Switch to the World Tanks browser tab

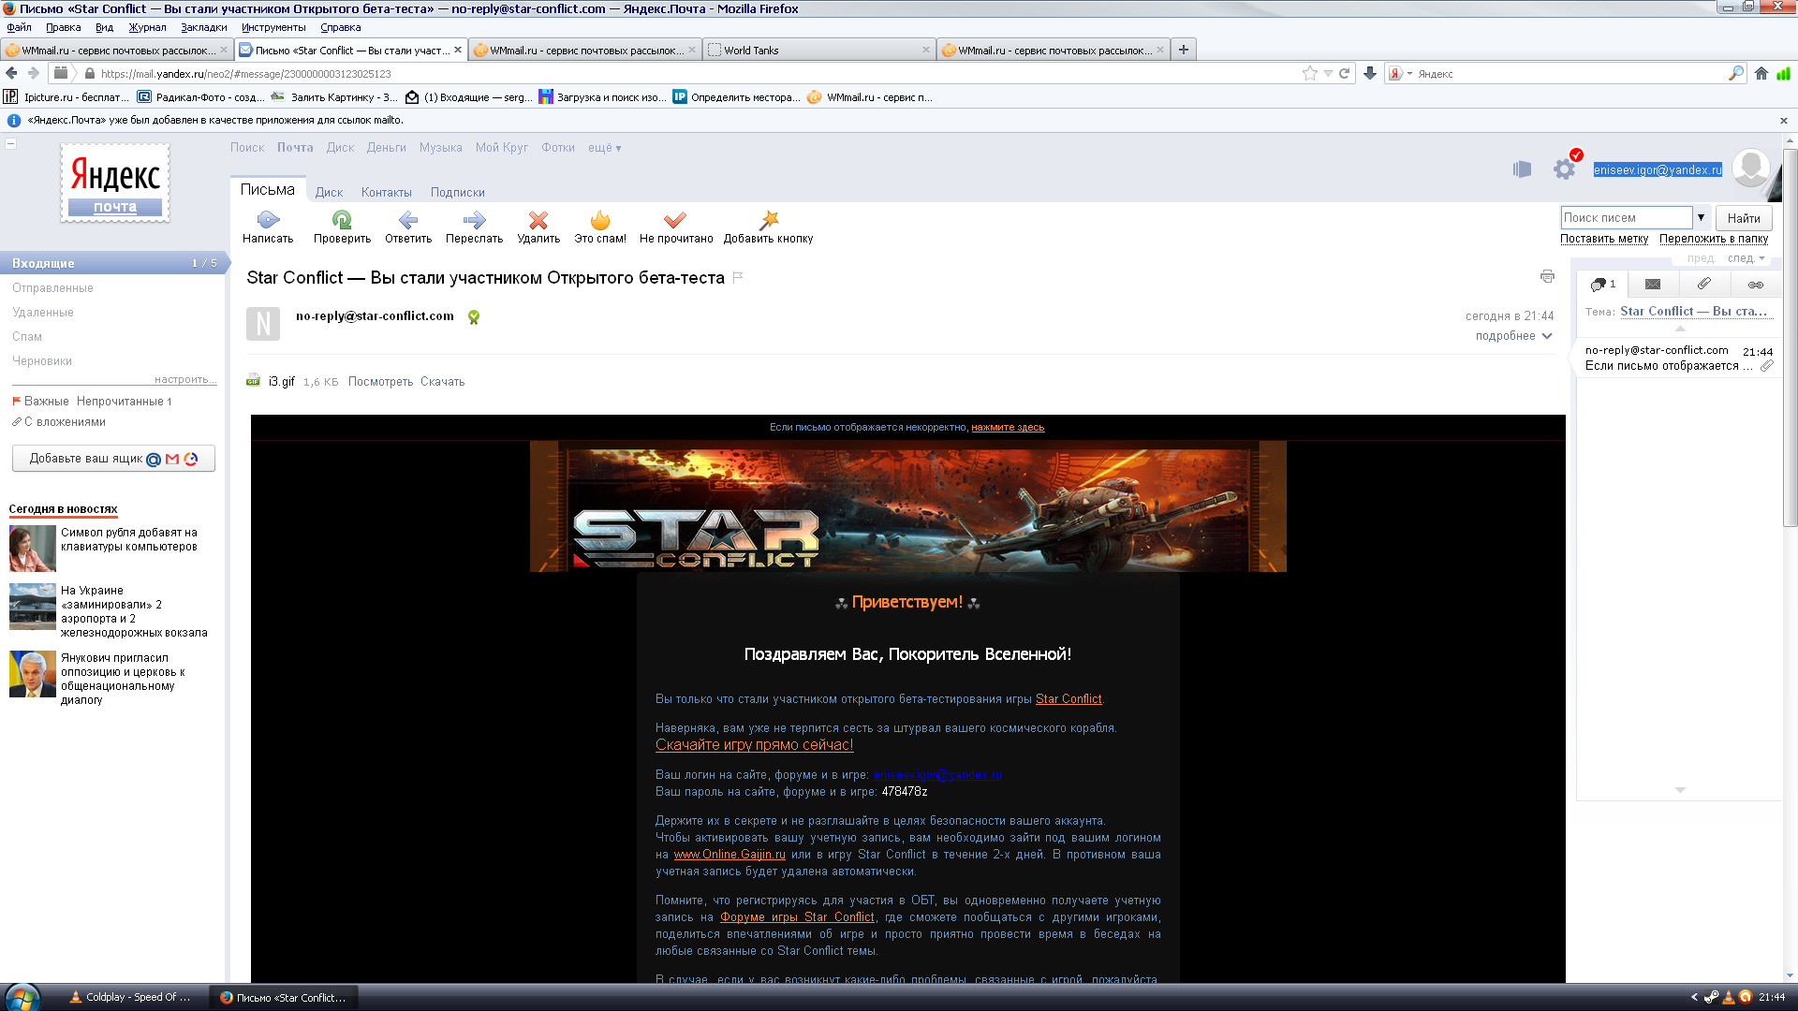[x=819, y=50]
